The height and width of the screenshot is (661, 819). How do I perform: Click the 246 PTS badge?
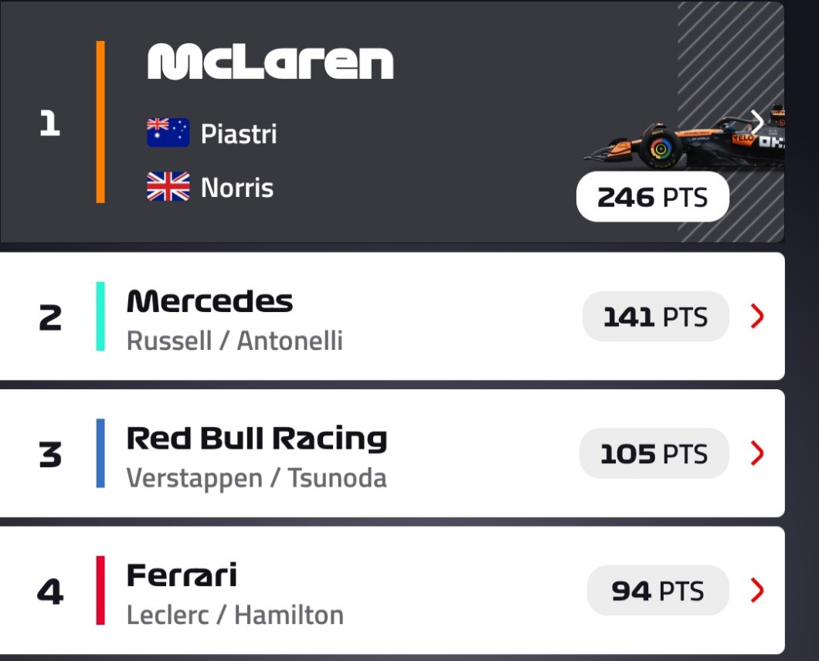(652, 197)
